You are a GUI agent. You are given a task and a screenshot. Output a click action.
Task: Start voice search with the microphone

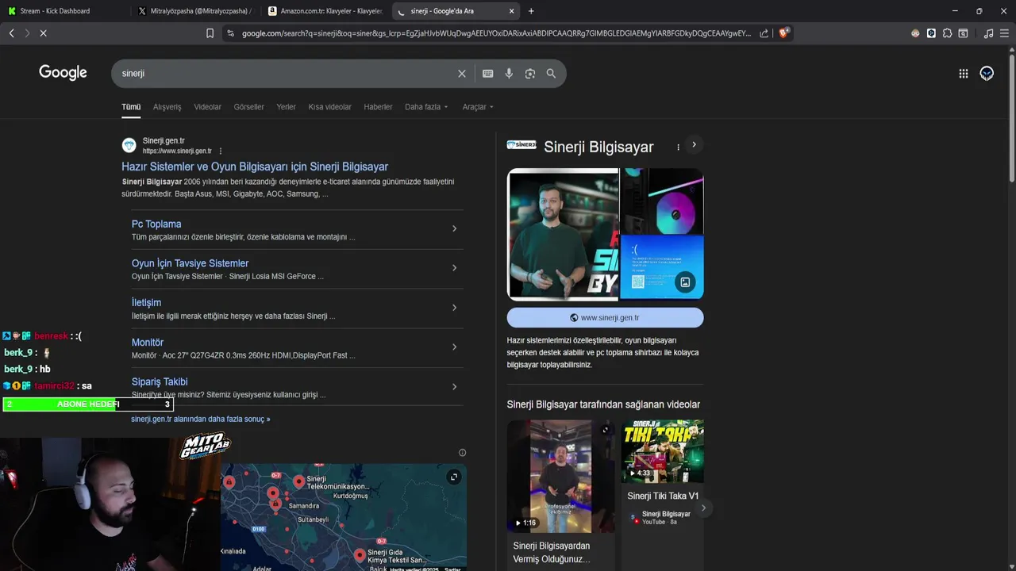(509, 74)
